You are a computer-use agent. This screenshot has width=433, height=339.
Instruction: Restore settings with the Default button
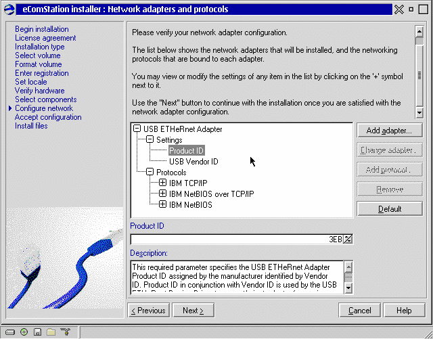click(x=390, y=209)
